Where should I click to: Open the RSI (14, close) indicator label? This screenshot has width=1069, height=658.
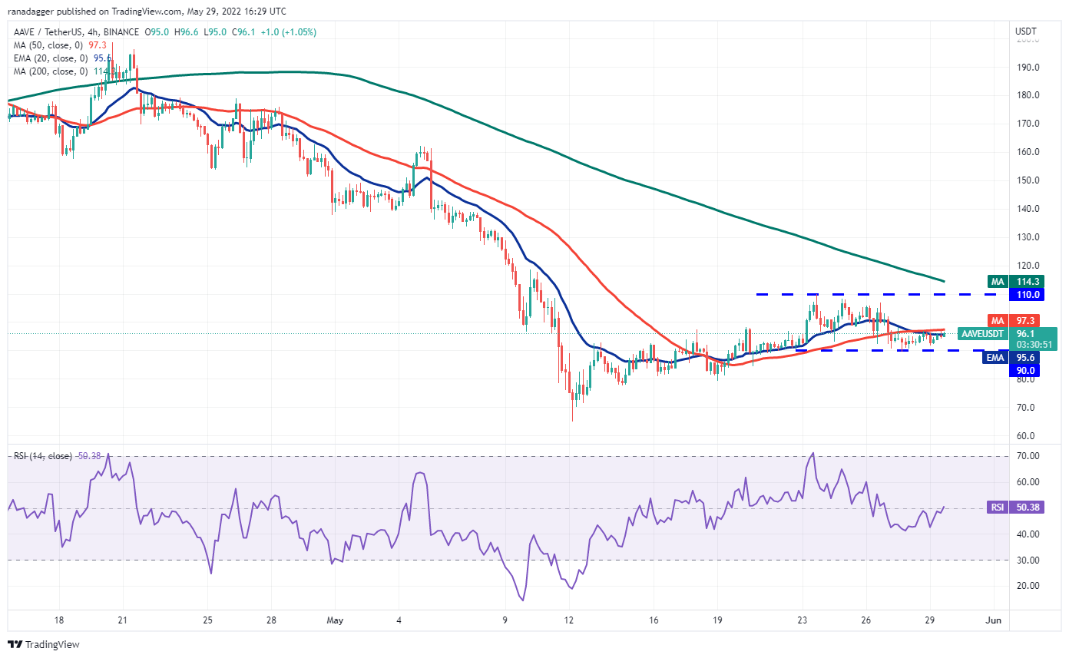coord(42,456)
